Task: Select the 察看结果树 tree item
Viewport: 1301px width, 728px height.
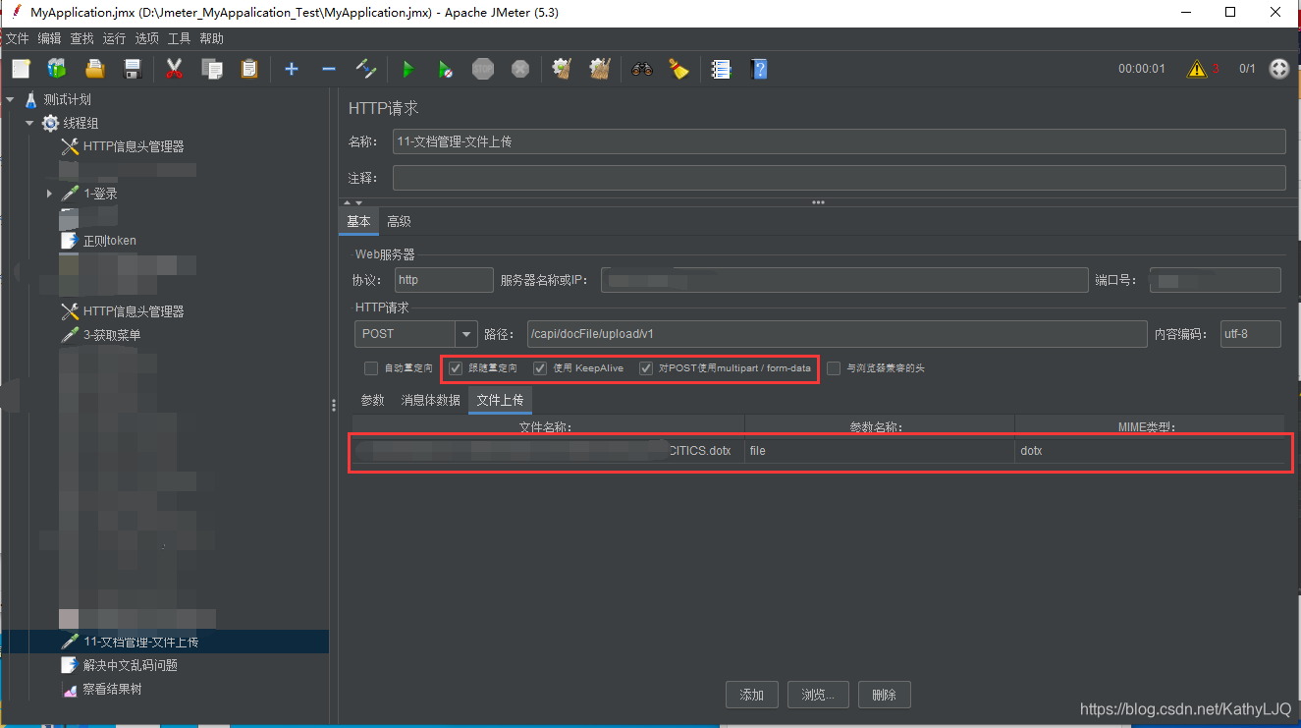Action: point(102,689)
